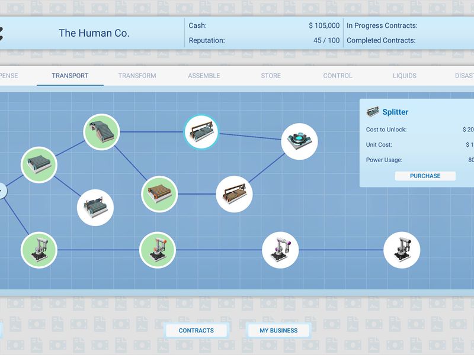Select the green flat conveyor belt node

point(39,165)
